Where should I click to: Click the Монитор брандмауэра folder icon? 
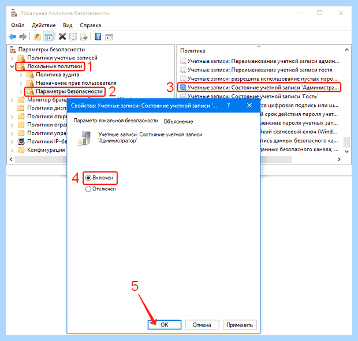point(21,100)
